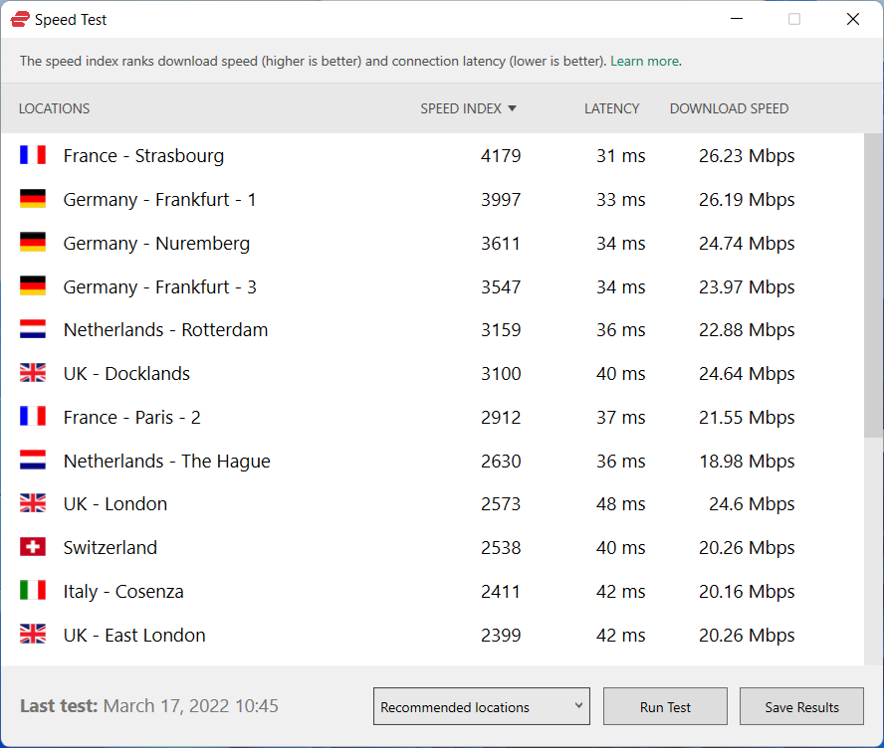This screenshot has width=884, height=748.
Task: Click the 26.23 Mbps download speed
Action: pos(747,155)
